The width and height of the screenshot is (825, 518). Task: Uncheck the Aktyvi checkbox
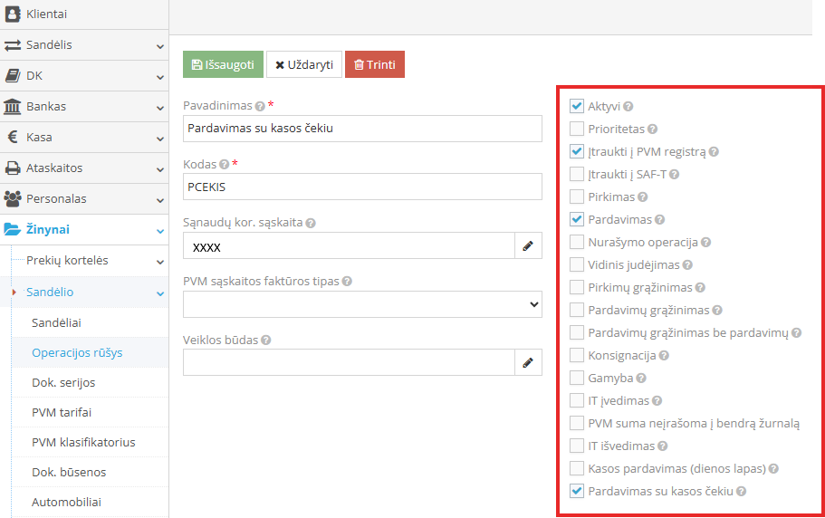[x=577, y=106]
